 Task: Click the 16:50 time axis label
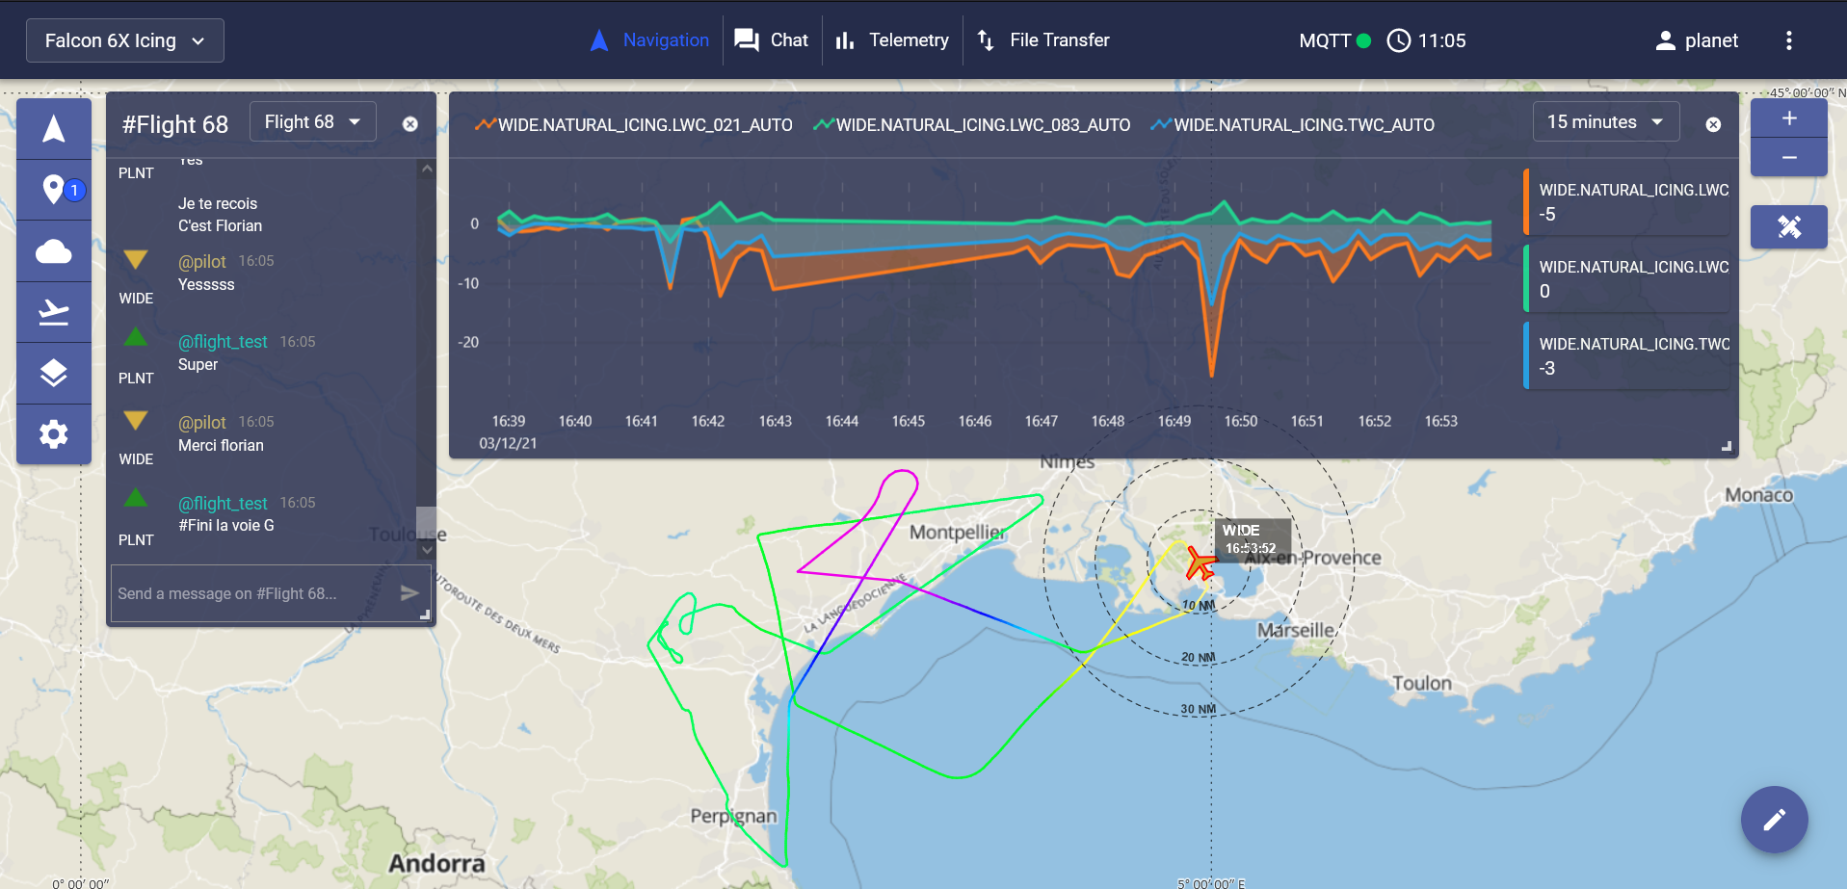(x=1241, y=421)
